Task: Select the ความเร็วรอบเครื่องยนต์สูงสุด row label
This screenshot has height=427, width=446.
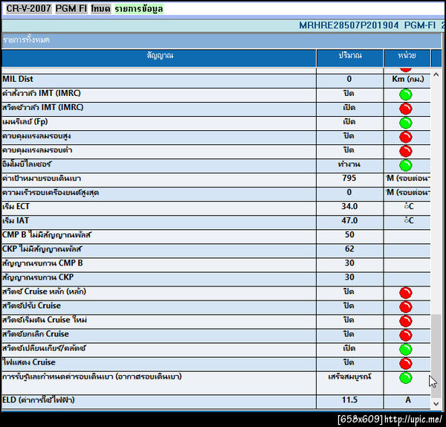Action: (51, 193)
